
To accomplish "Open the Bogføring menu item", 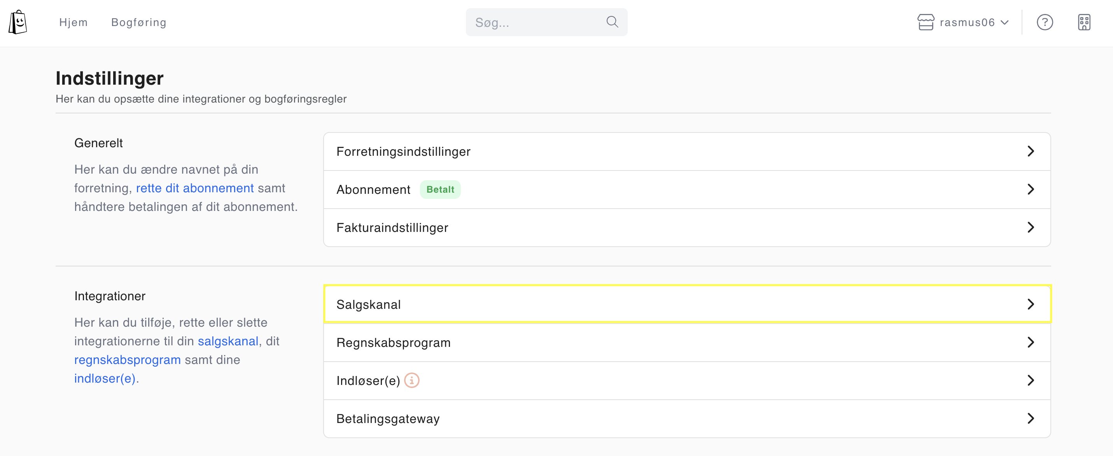I will pos(139,22).
